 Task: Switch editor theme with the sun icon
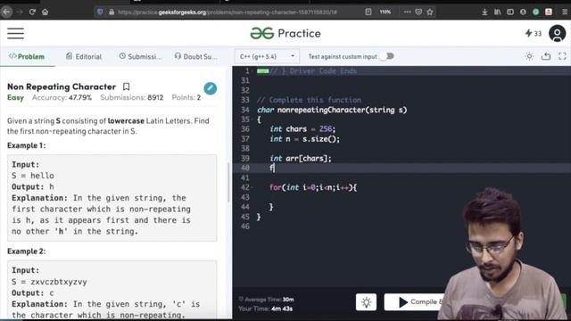coord(529,56)
